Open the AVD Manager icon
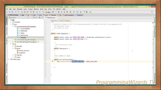The width and height of the screenshot is (161, 90). click(70, 12)
